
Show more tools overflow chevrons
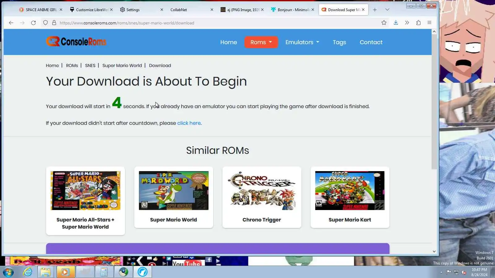tap(407, 23)
